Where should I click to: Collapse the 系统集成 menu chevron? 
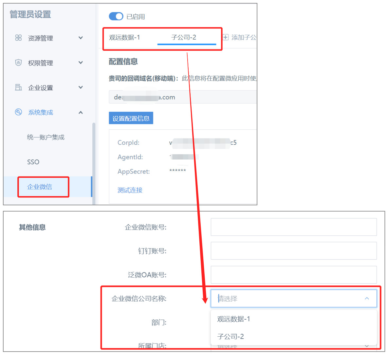pyautogui.click(x=81, y=112)
